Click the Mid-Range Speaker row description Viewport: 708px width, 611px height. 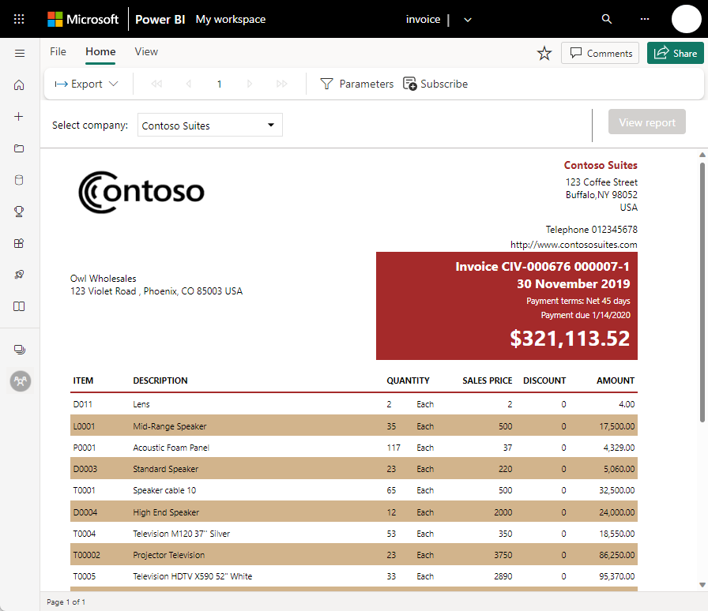coord(170,426)
